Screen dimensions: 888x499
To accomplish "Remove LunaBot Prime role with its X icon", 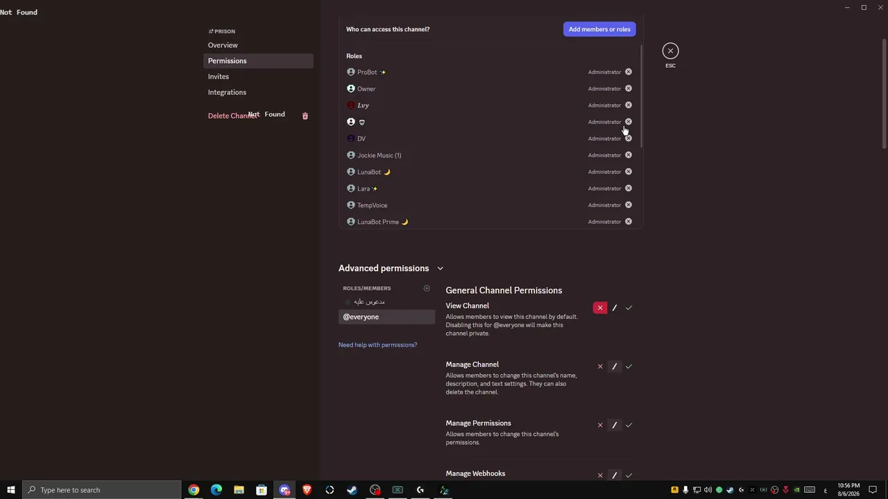I will [629, 222].
